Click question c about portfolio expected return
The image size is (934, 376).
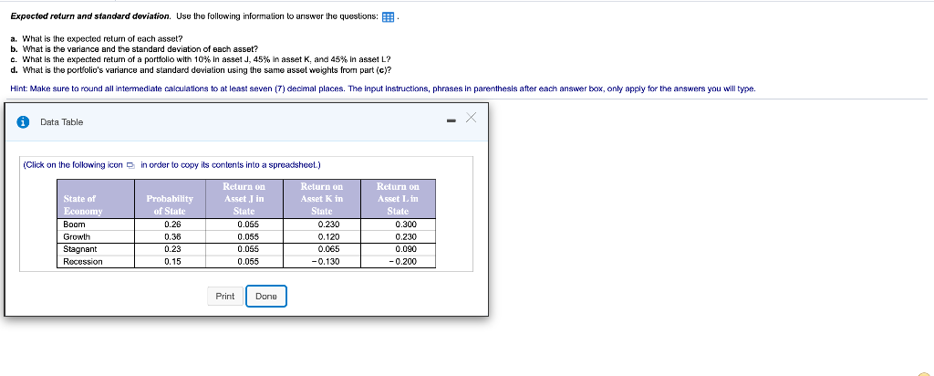click(201, 59)
